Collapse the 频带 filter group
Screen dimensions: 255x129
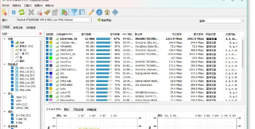[x=4, y=112]
